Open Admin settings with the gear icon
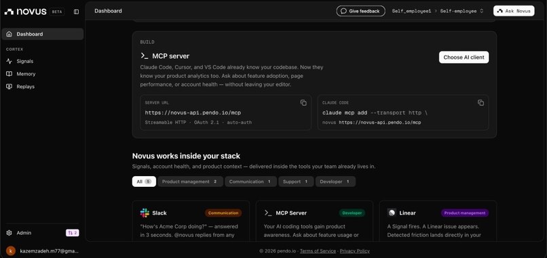 click(x=10, y=233)
